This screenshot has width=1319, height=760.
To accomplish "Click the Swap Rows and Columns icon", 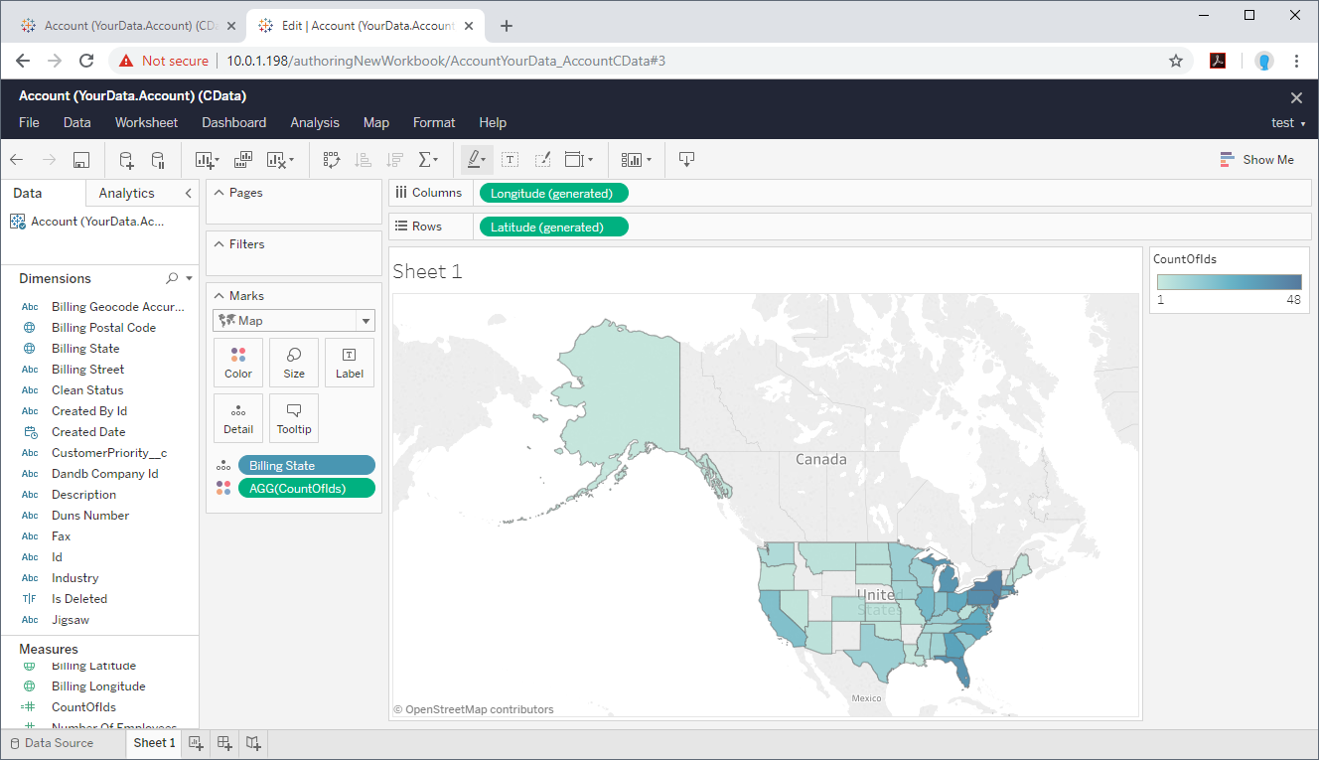I will point(332,160).
